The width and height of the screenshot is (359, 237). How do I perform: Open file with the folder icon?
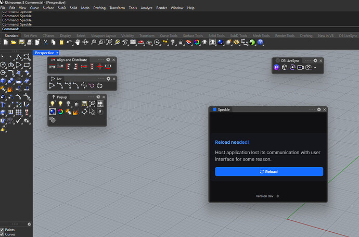[x=14, y=42]
